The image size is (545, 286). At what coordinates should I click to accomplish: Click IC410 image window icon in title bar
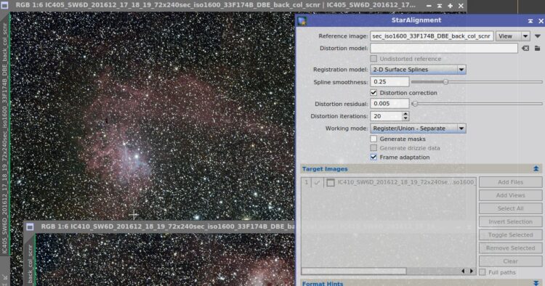coord(31,226)
